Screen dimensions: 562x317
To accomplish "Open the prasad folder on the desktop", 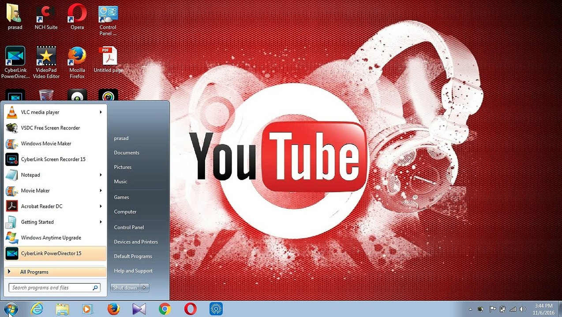I will pyautogui.click(x=15, y=17).
